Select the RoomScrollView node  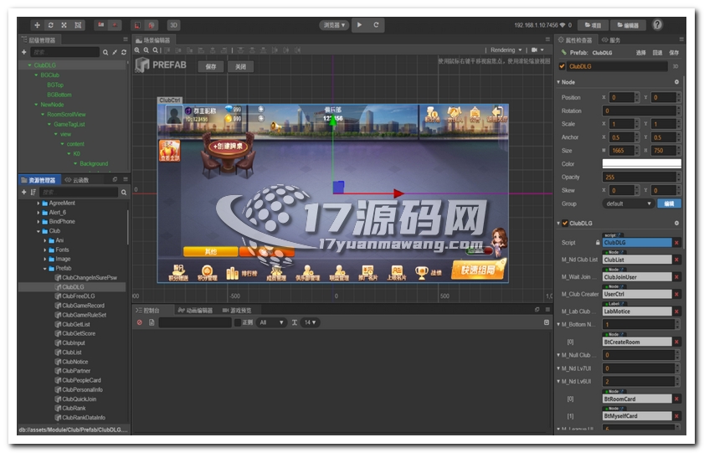[x=66, y=115]
